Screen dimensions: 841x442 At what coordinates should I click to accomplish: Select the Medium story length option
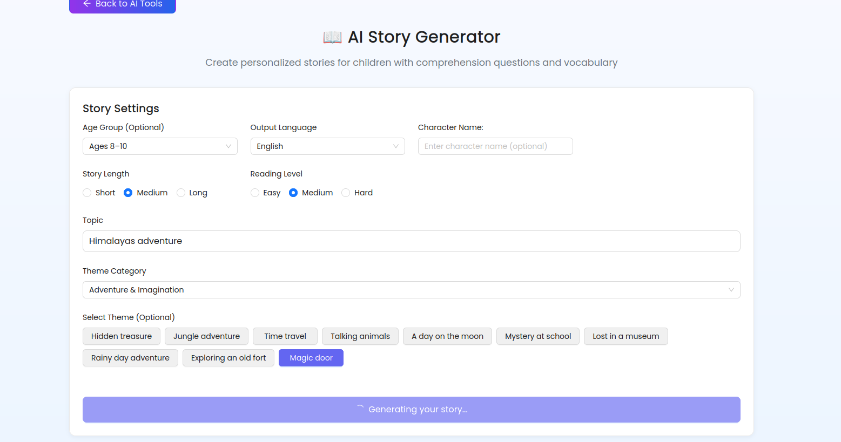click(129, 193)
